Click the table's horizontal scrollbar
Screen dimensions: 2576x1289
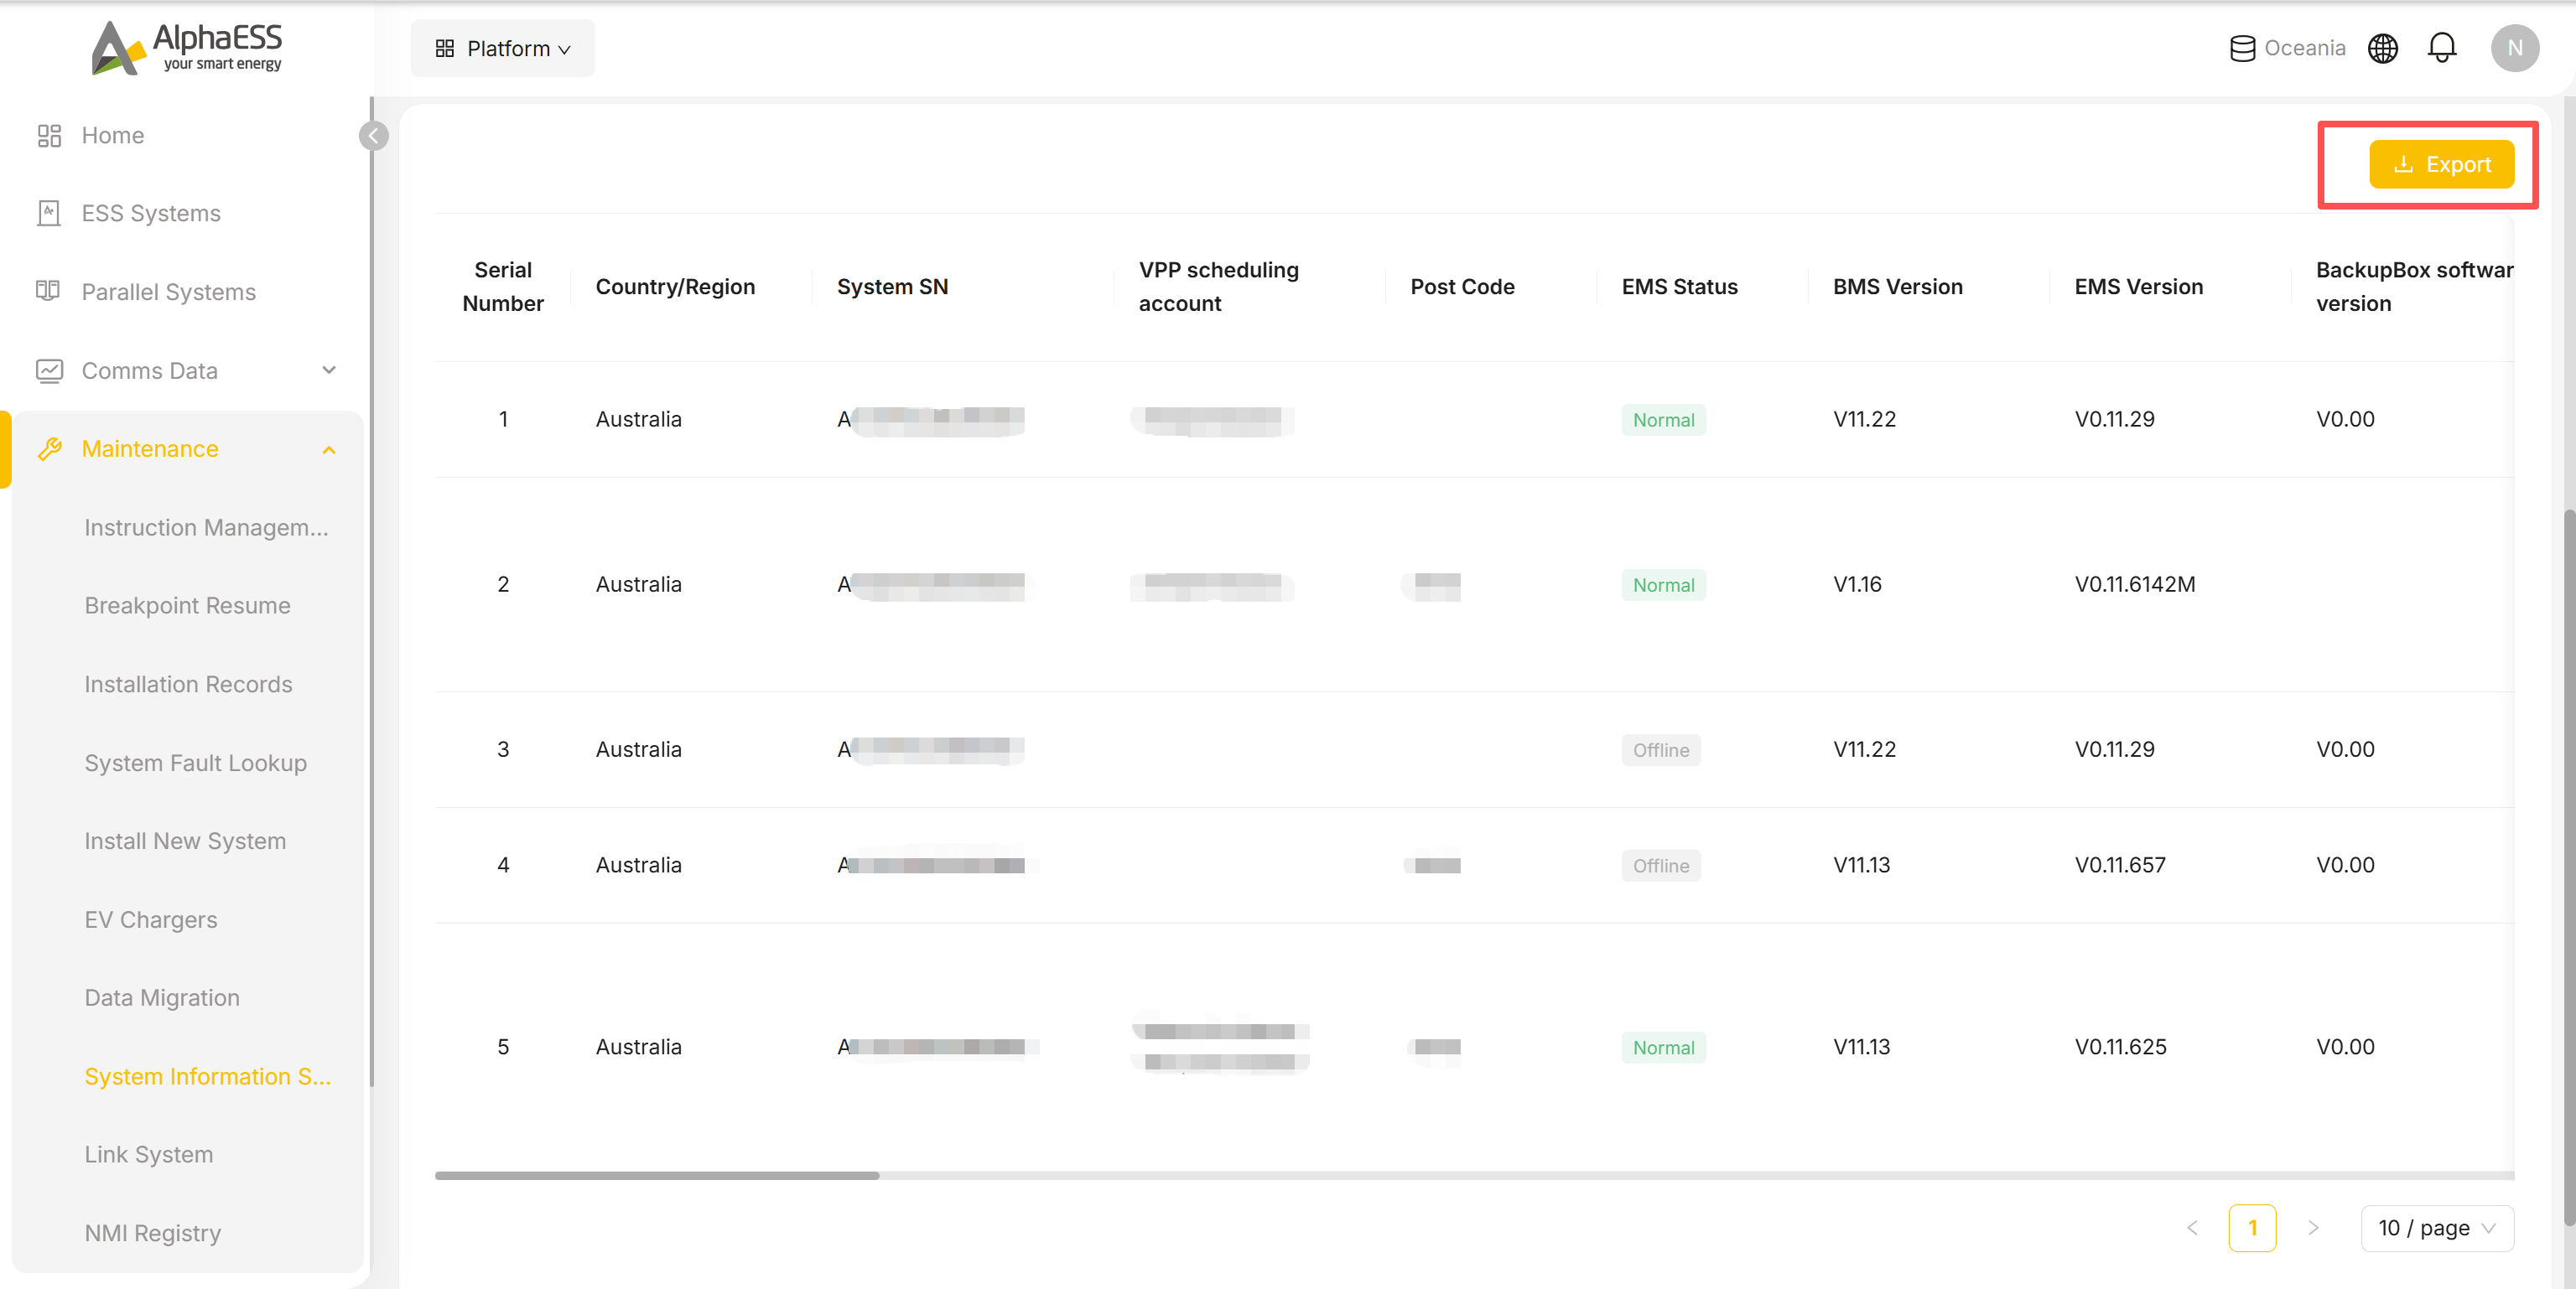point(657,1176)
